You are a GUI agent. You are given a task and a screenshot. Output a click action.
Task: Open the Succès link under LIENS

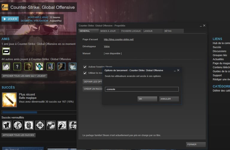[x=217, y=47]
